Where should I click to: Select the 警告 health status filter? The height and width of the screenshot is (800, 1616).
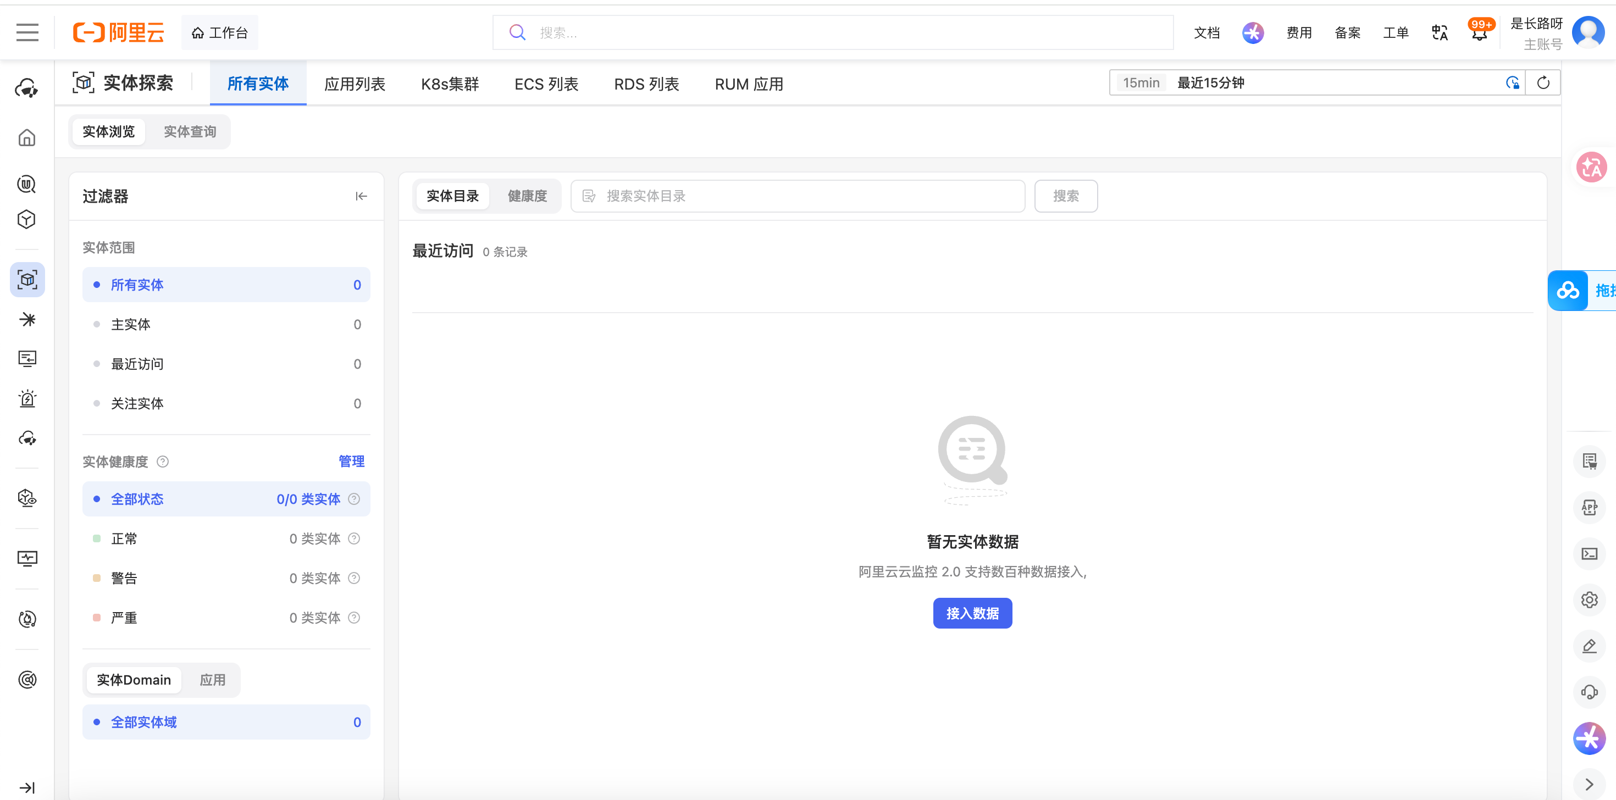[226, 578]
